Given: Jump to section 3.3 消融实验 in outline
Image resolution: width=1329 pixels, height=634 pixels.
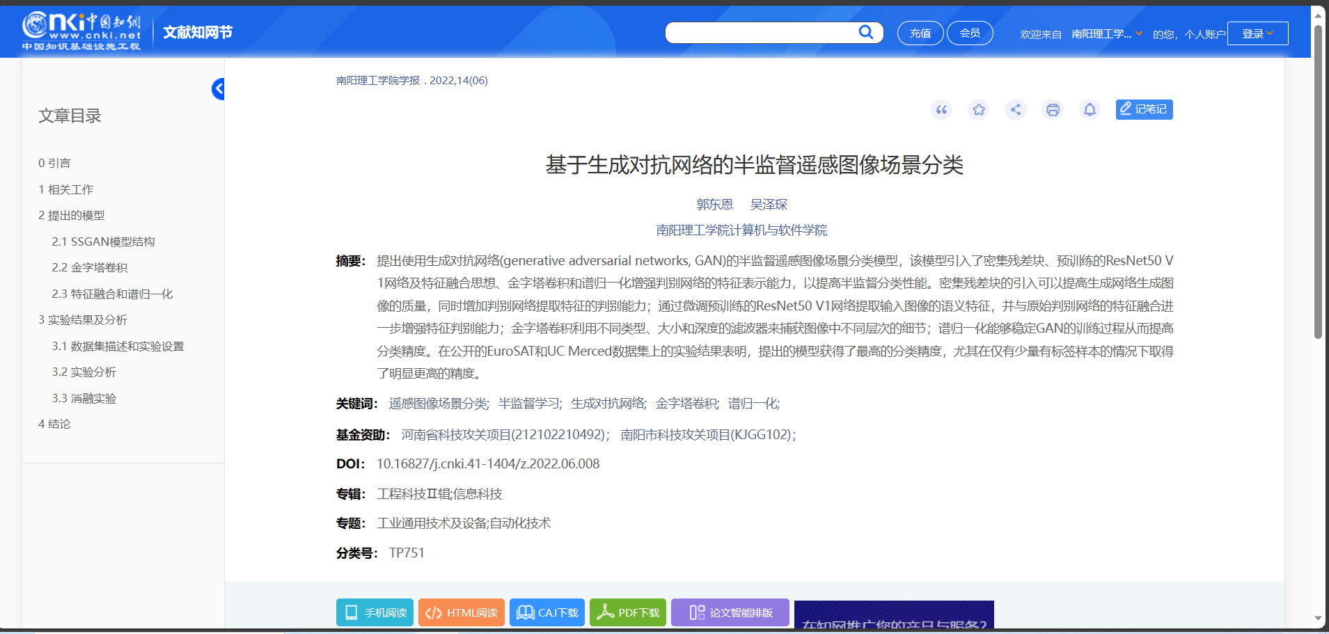Looking at the screenshot, I should click(x=84, y=398).
